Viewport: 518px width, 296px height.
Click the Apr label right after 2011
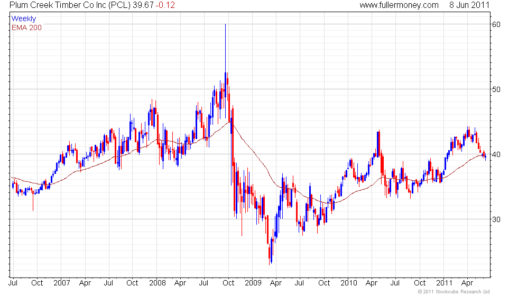(467, 283)
